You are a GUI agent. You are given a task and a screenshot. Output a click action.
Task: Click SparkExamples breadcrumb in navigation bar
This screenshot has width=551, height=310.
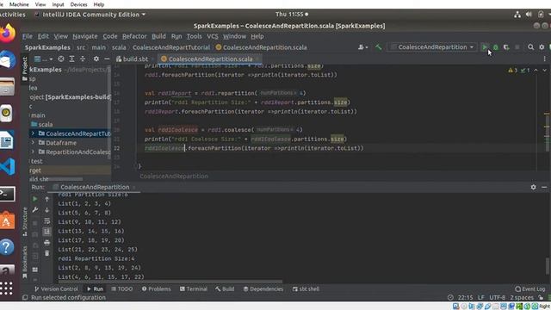pos(47,47)
